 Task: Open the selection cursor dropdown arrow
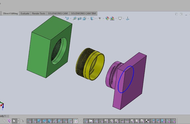point(18,121)
